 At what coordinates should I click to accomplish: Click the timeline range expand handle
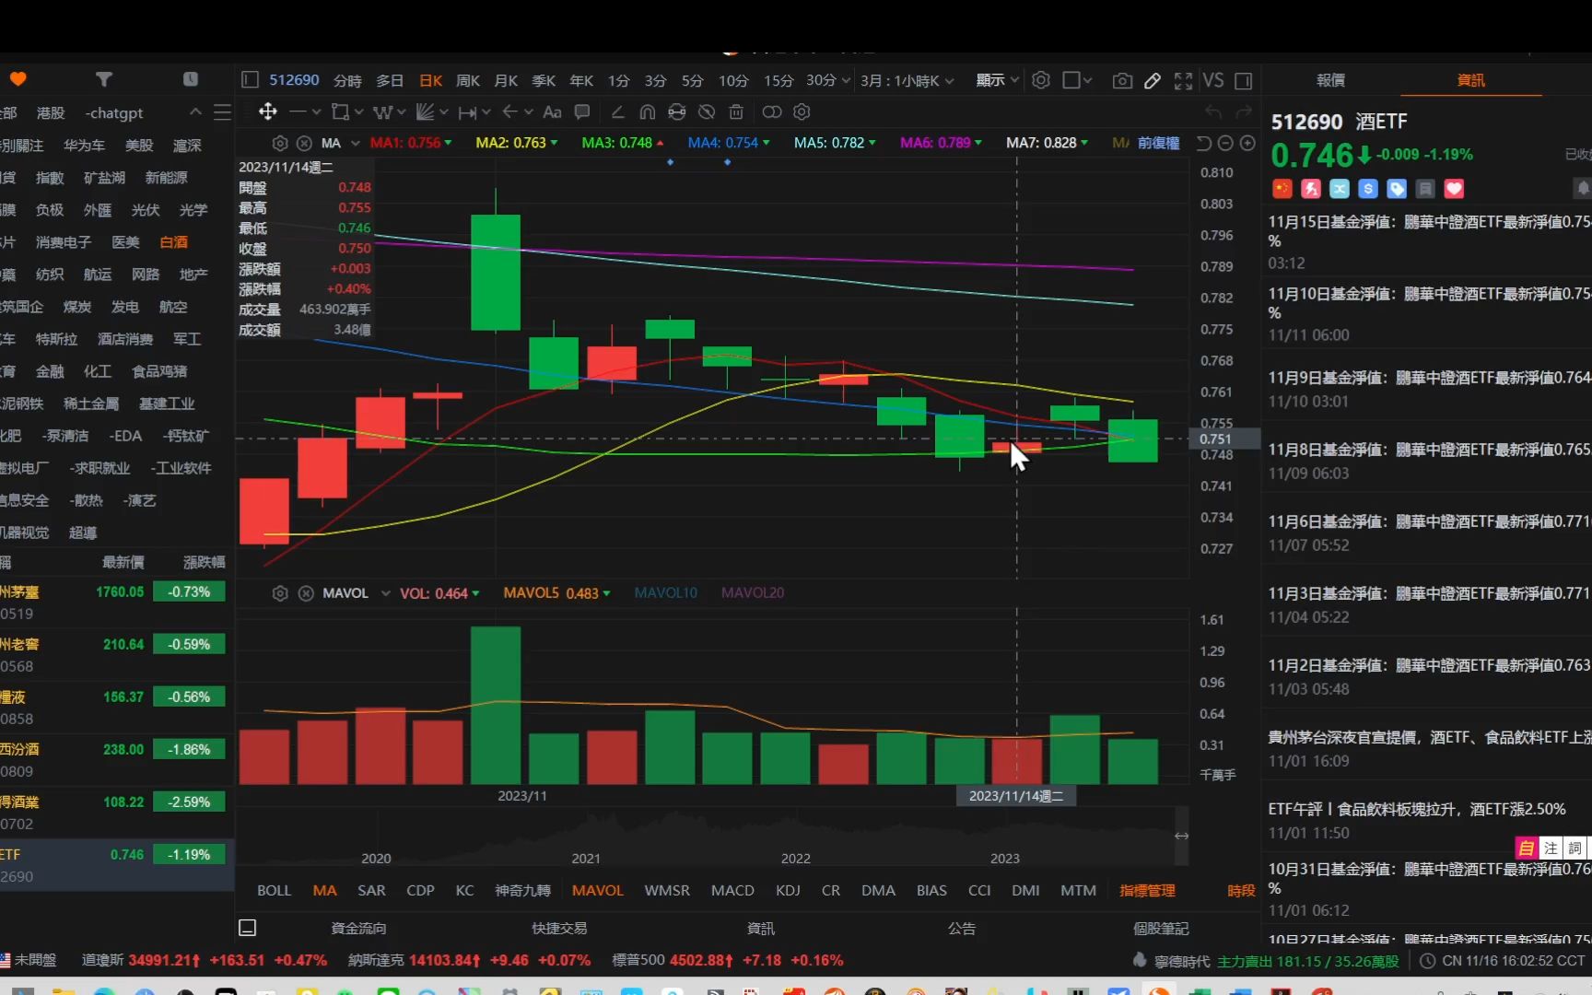(1181, 836)
